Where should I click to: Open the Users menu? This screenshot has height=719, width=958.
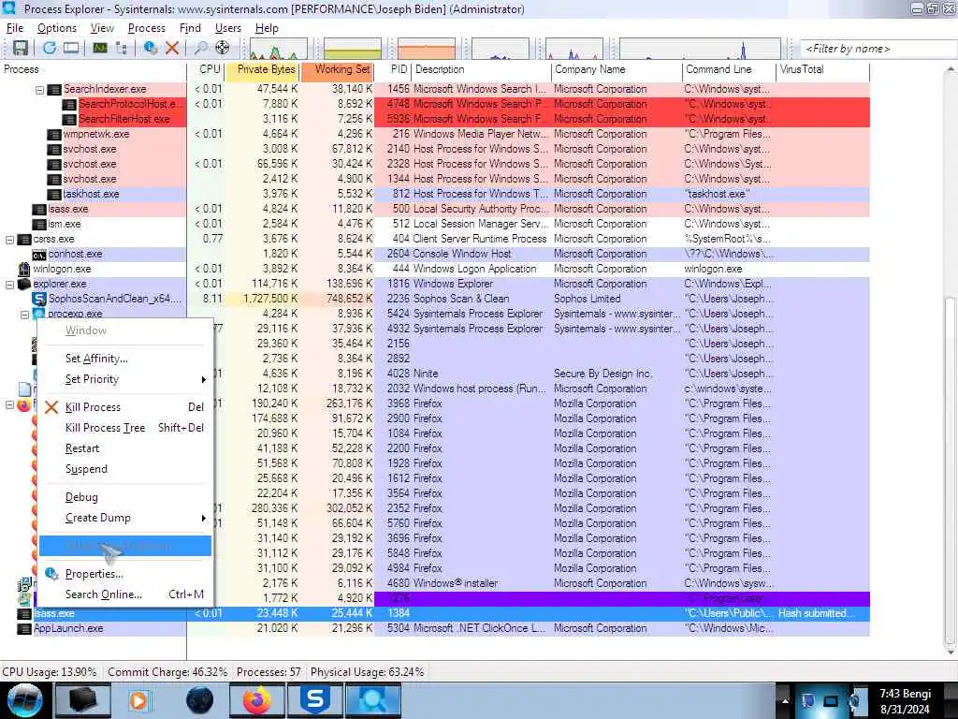[228, 28]
